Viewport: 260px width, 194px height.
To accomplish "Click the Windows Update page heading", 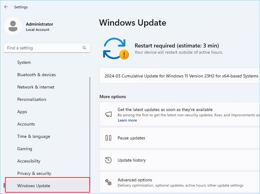I will click(133, 23).
